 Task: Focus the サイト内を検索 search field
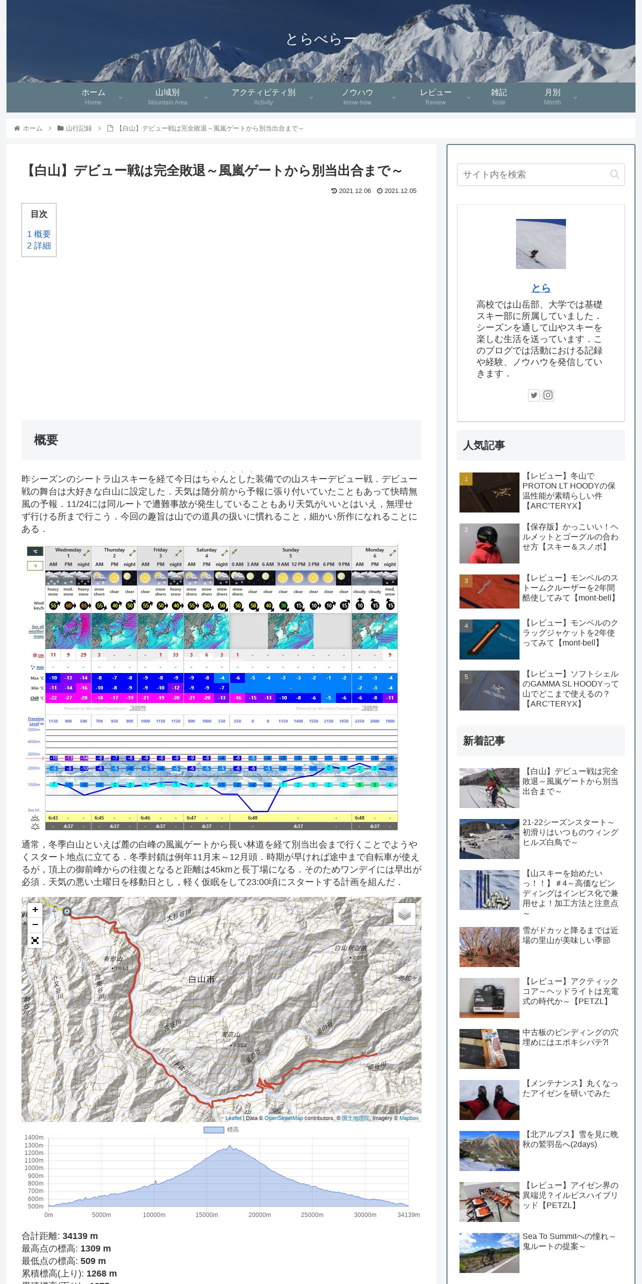(540, 174)
